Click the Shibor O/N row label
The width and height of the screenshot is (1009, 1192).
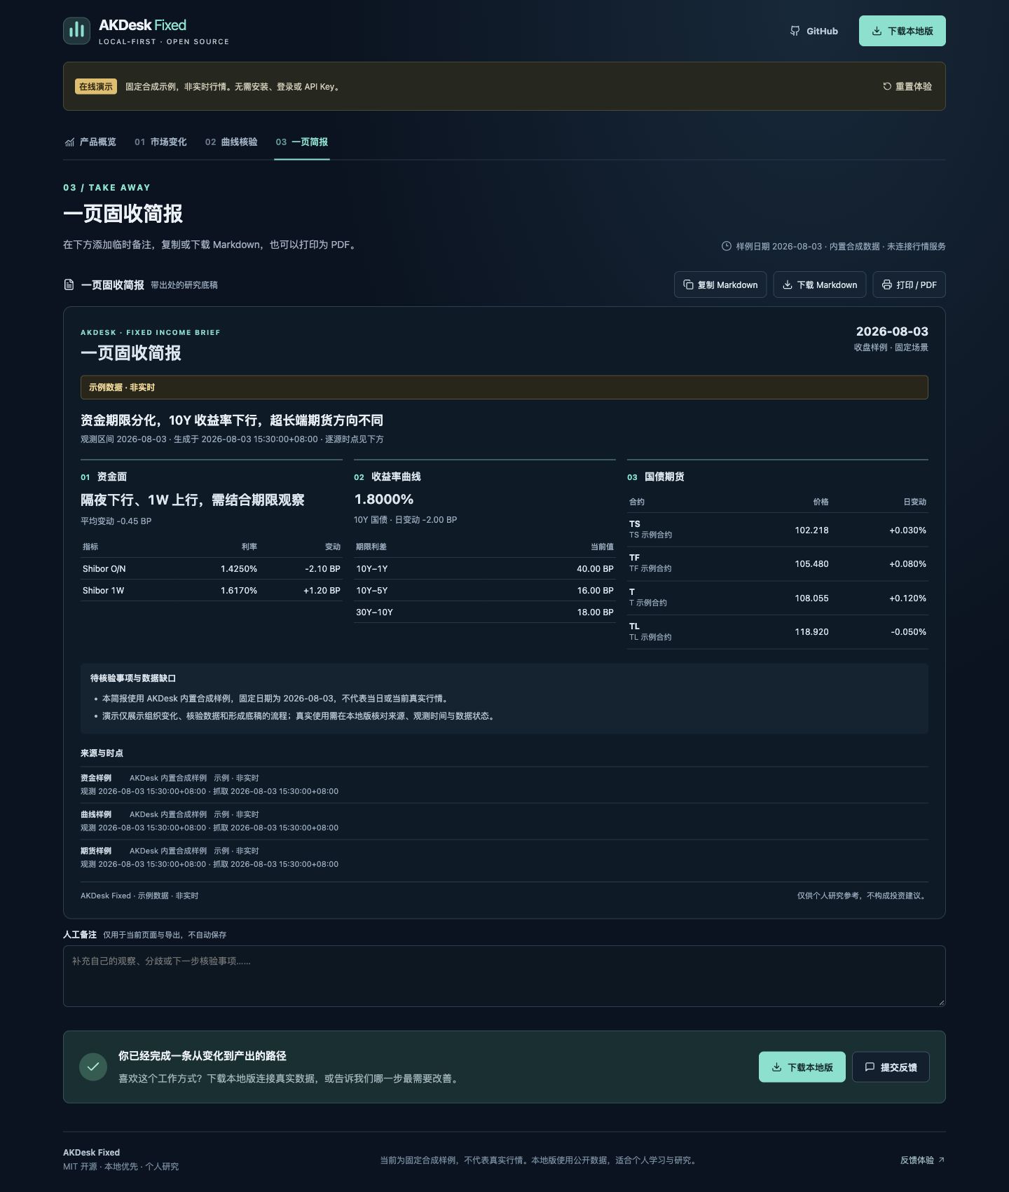[104, 569]
